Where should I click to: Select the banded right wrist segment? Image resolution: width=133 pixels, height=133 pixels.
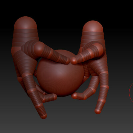click(x=93, y=38)
